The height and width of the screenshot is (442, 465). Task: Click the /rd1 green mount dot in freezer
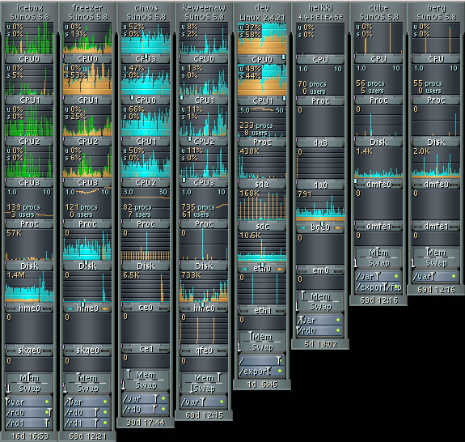coord(105,423)
